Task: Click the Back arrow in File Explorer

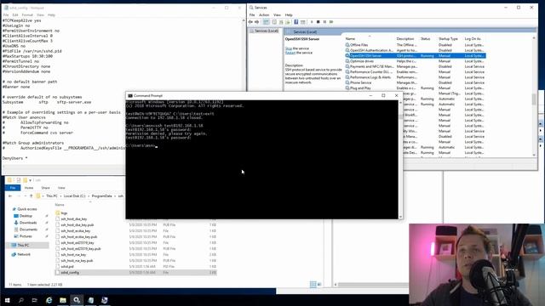Action: [10, 196]
